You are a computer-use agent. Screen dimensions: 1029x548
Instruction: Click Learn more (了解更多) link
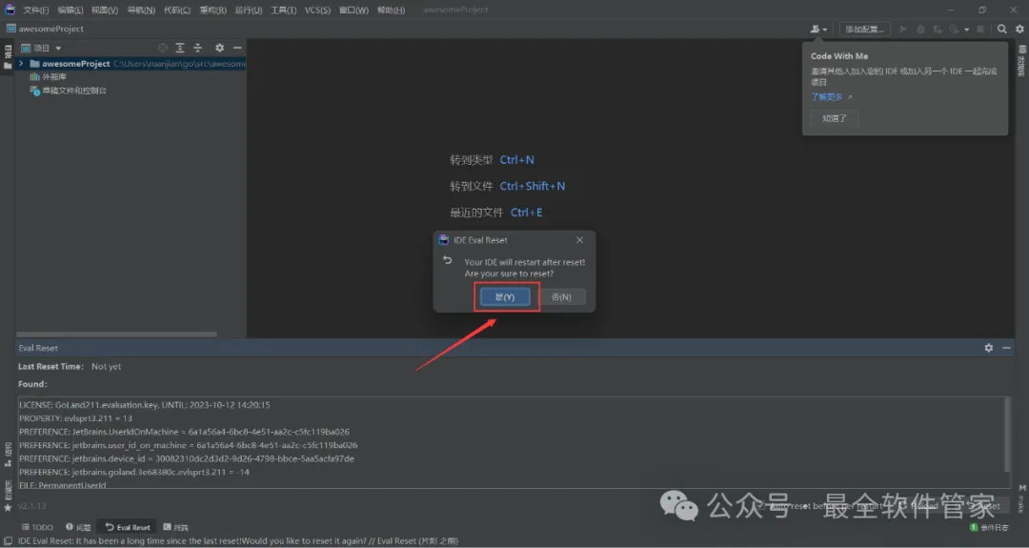click(827, 96)
